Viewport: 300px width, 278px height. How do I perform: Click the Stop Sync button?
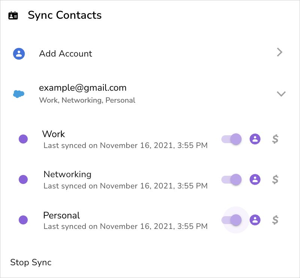point(31,262)
